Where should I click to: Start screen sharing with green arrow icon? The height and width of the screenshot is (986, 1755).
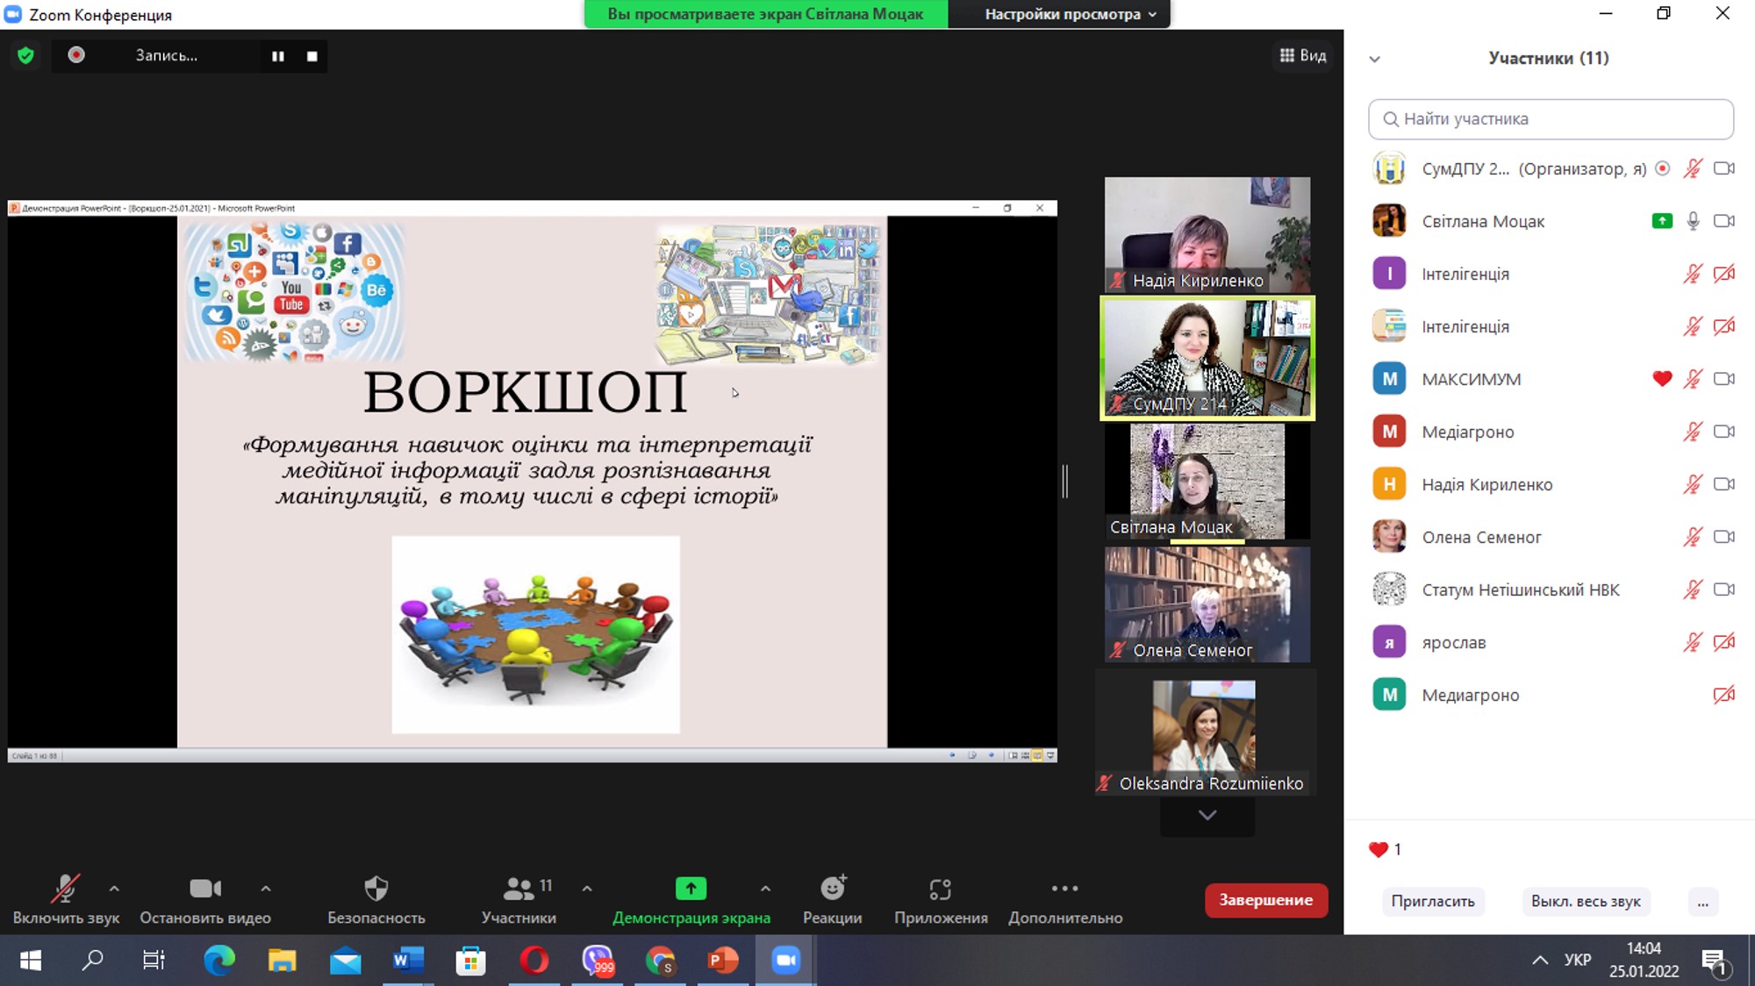[691, 889]
